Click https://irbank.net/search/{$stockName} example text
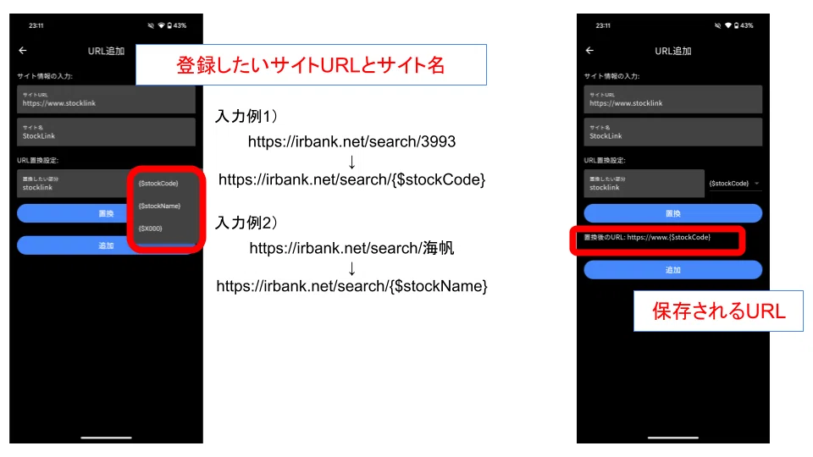The image size is (813, 457). [351, 286]
